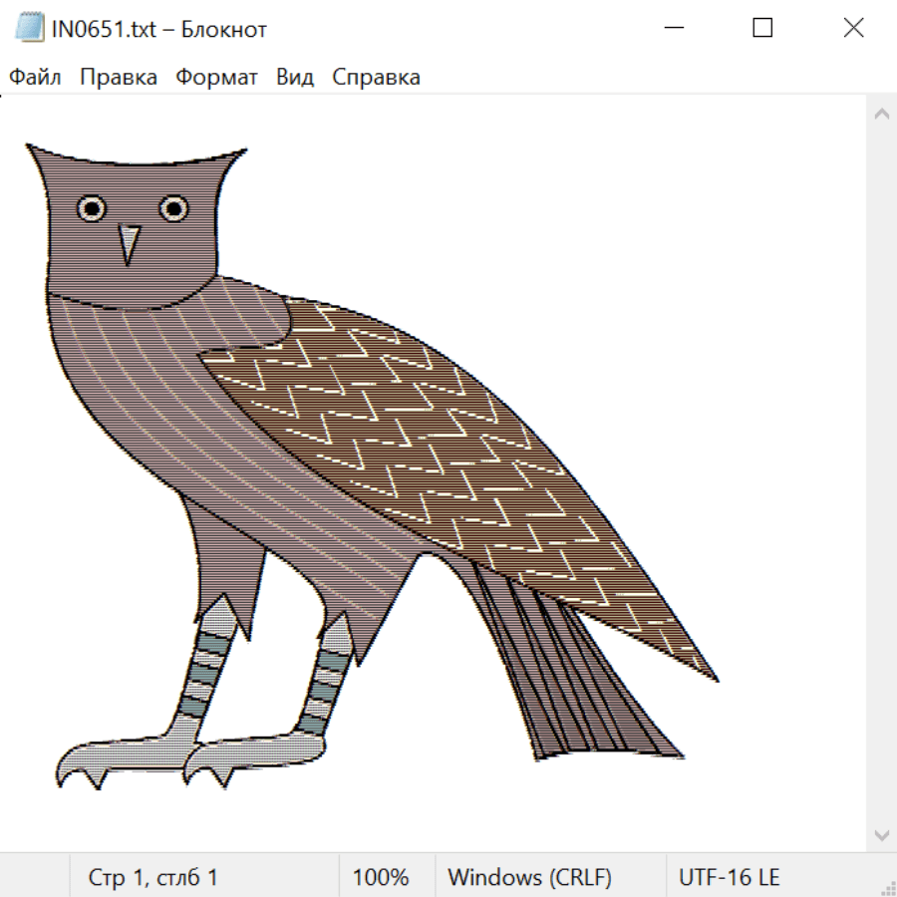
Task: Click the 'Стр 1, стлб 1' status indicator
Action: coord(152,878)
